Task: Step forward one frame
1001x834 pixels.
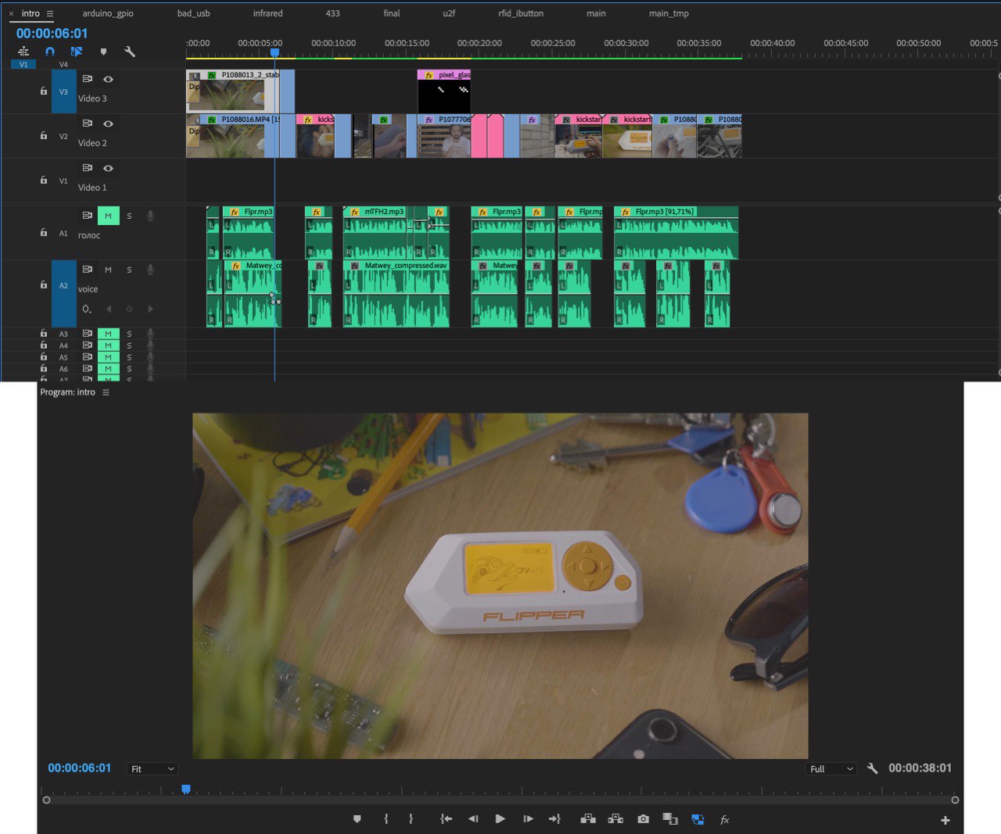Action: (x=528, y=819)
